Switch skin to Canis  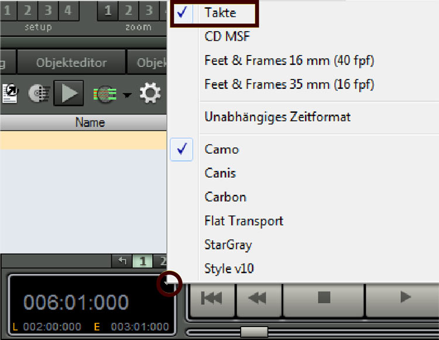(220, 173)
